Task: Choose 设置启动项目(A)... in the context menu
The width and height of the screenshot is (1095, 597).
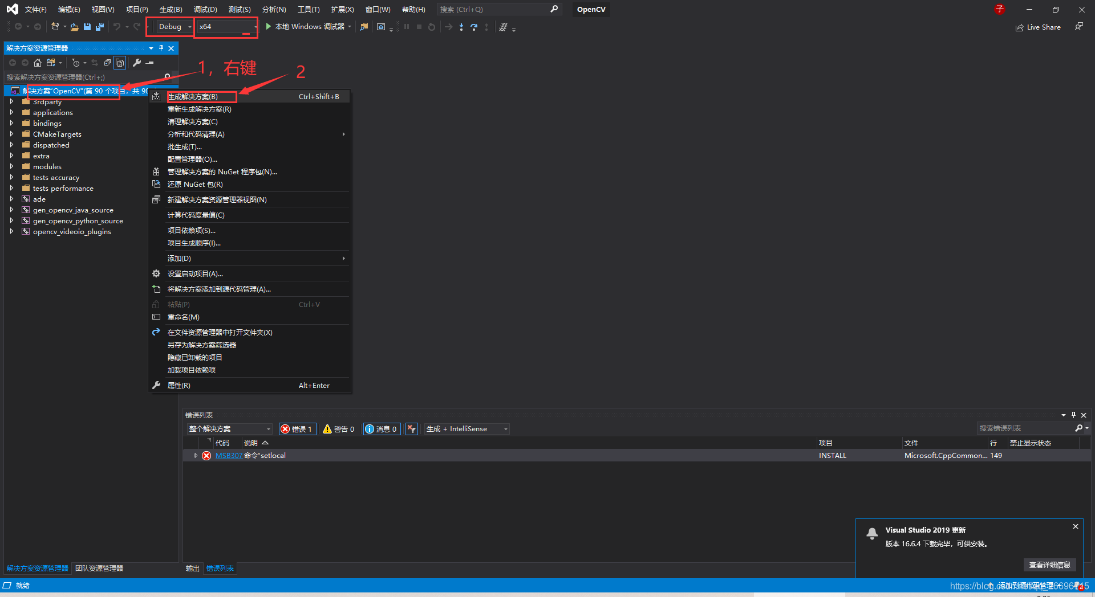Action: 250,274
